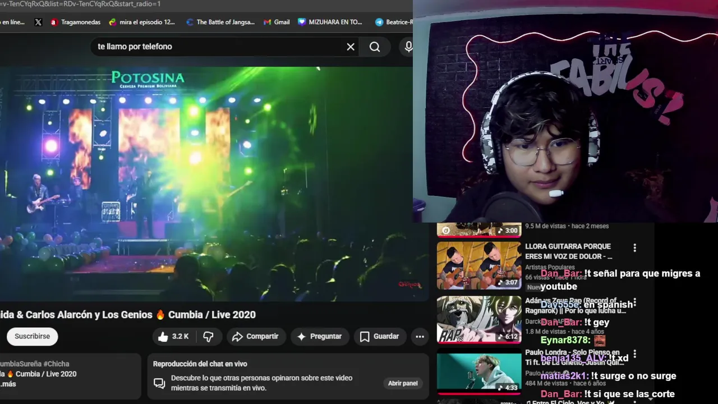This screenshot has width=718, height=404.
Task: Open "The Battle of Jangsa..." bookmark
Action: pyautogui.click(x=220, y=22)
